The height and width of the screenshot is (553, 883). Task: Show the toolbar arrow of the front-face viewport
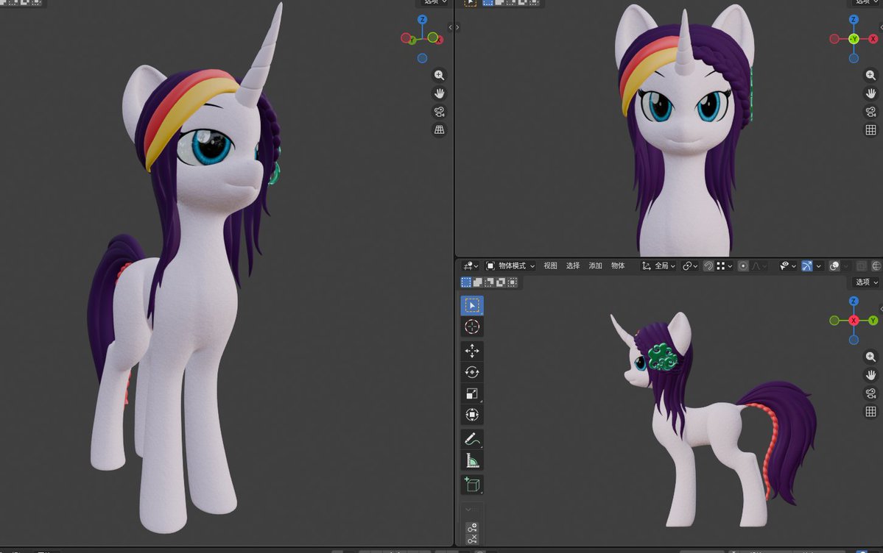pyautogui.click(x=457, y=27)
